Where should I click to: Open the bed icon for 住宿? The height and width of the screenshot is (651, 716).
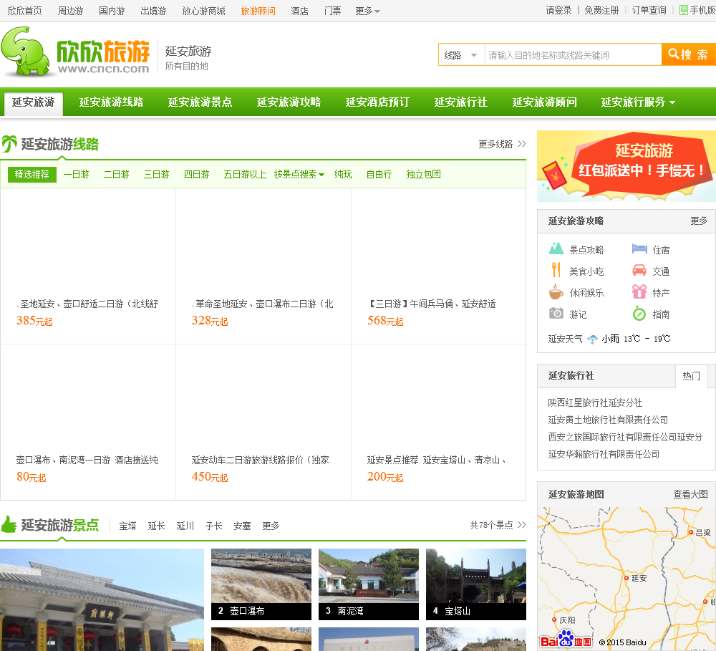pos(639,249)
